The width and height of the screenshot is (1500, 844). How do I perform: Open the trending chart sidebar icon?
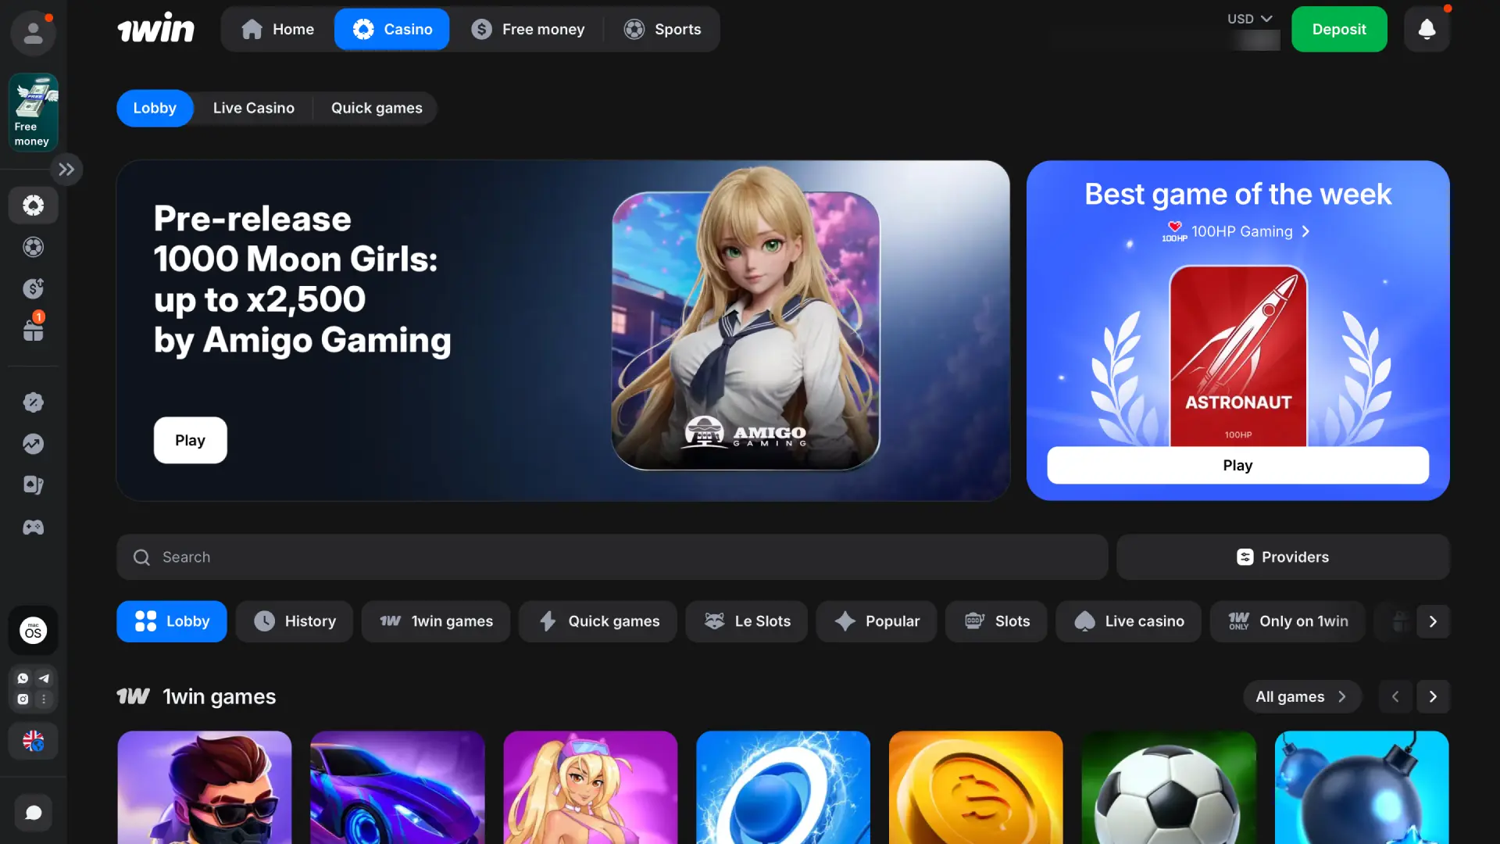tap(33, 444)
